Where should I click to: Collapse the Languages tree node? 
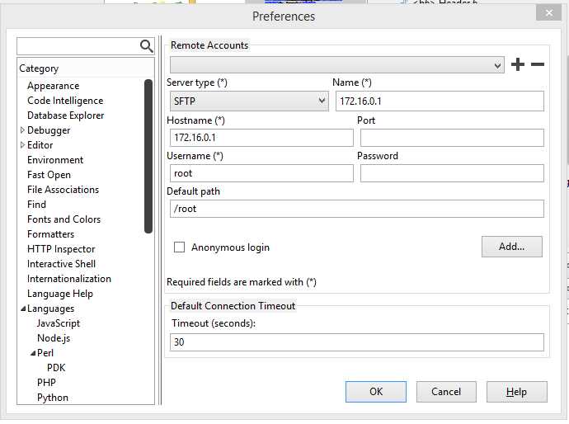click(23, 309)
